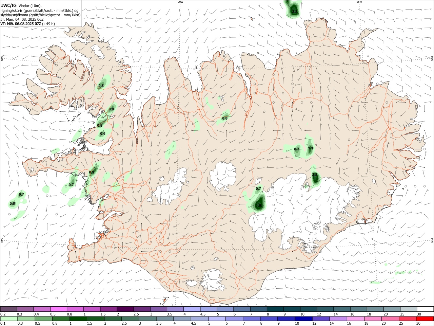
Task: Click the 15W longitude label at top
Action: pos(359,2)
